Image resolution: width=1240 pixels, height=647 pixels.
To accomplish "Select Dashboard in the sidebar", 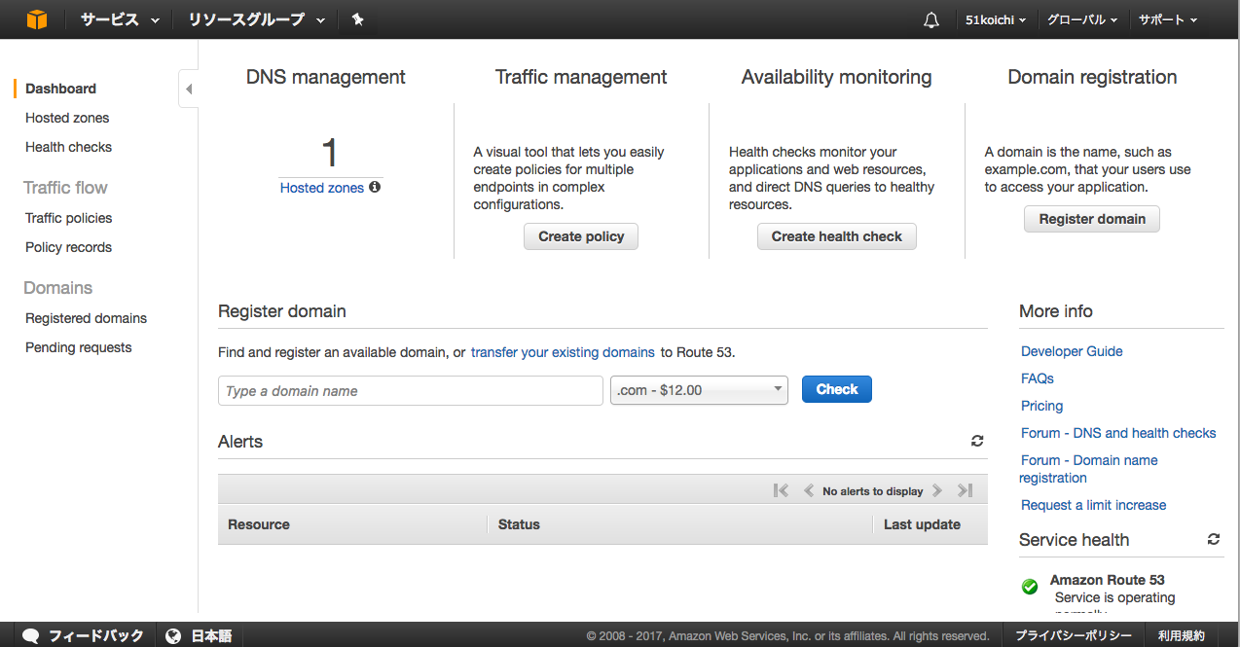I will click(x=60, y=89).
